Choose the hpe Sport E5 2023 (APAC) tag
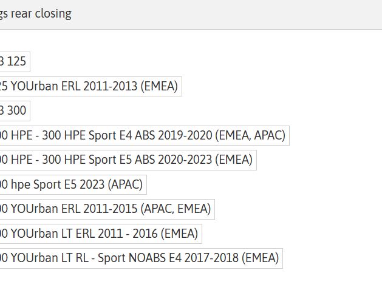 pos(72,184)
